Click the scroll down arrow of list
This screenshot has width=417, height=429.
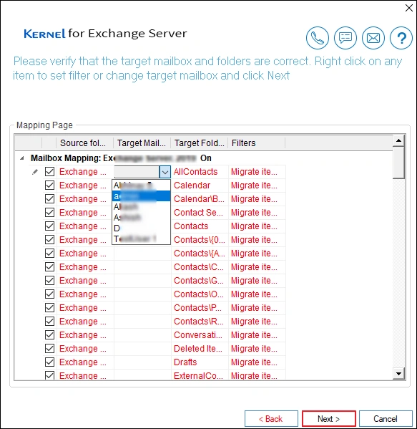coord(398,373)
